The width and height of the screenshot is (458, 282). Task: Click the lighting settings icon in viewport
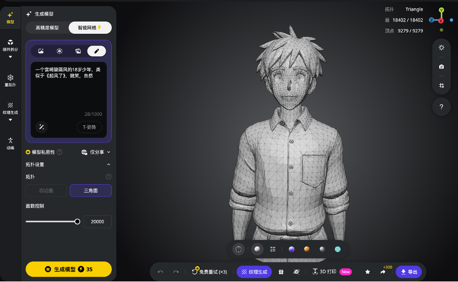pyautogui.click(x=441, y=48)
